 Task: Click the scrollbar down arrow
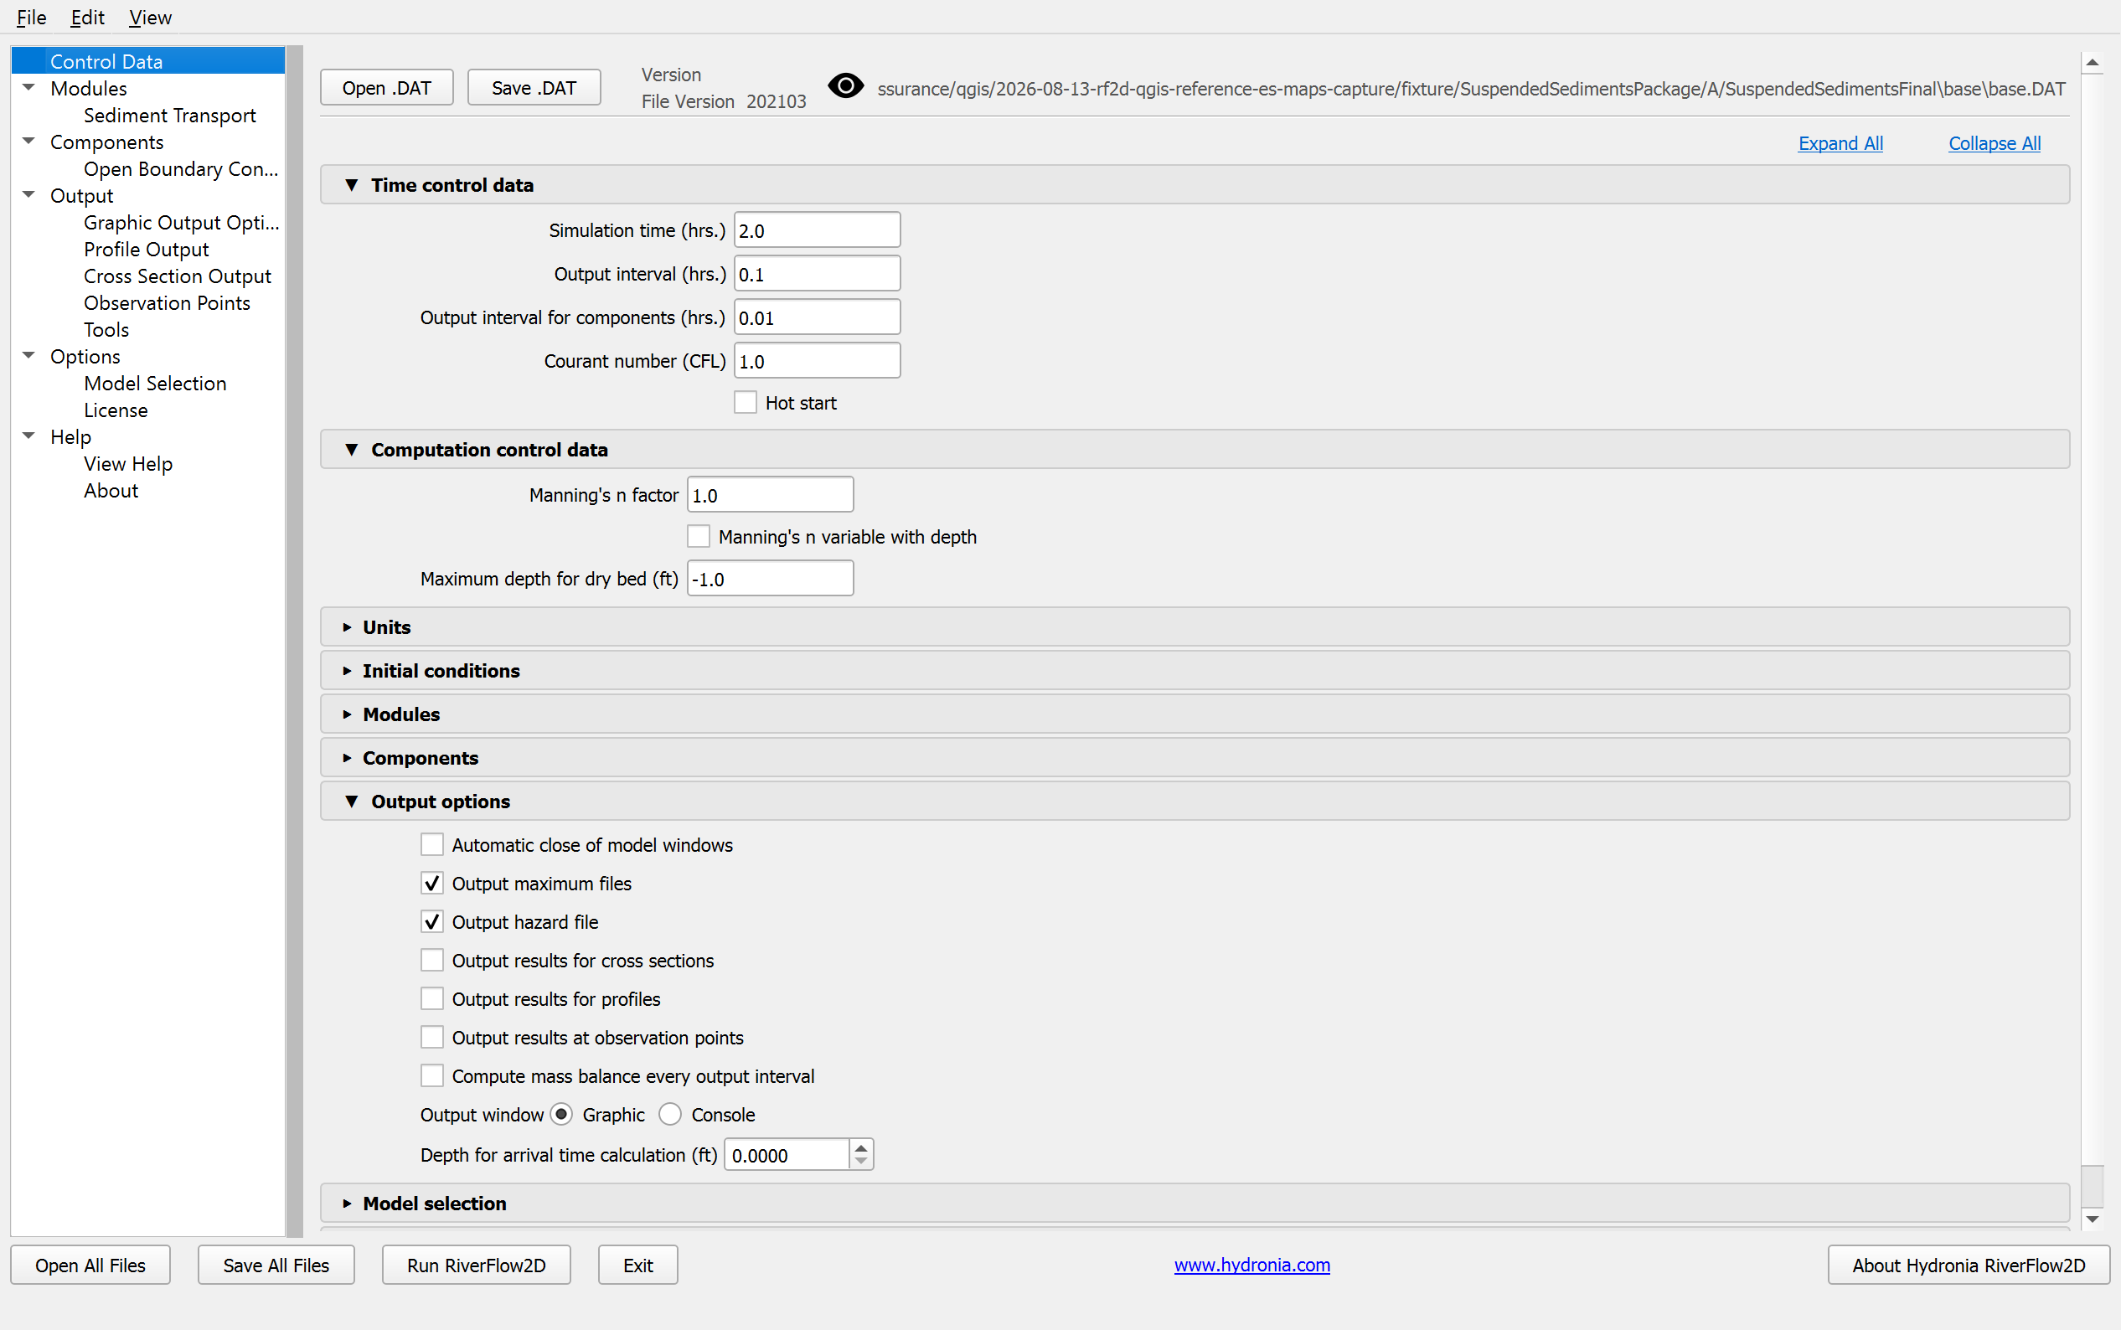[x=2092, y=1219]
